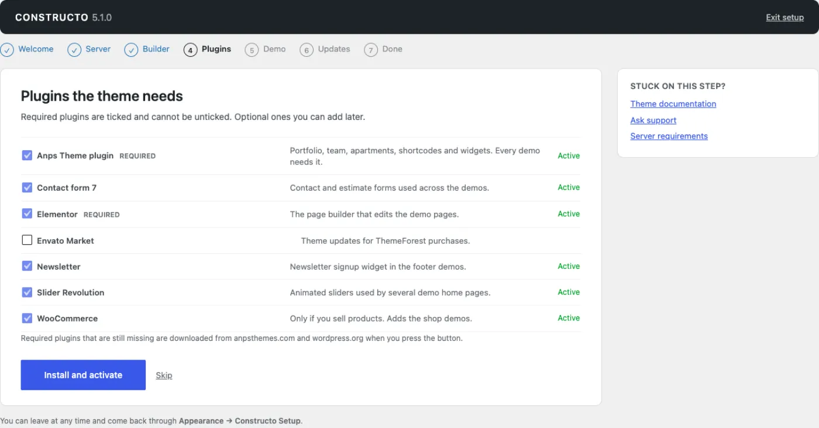819x428 pixels.
Task: Click Exit setup link
Action: pos(784,18)
